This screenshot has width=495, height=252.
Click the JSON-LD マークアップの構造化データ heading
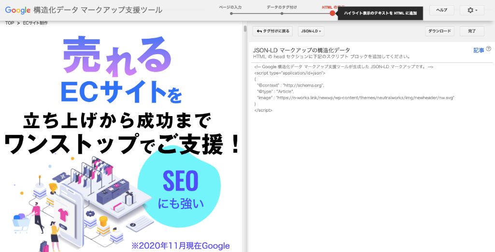(301, 50)
